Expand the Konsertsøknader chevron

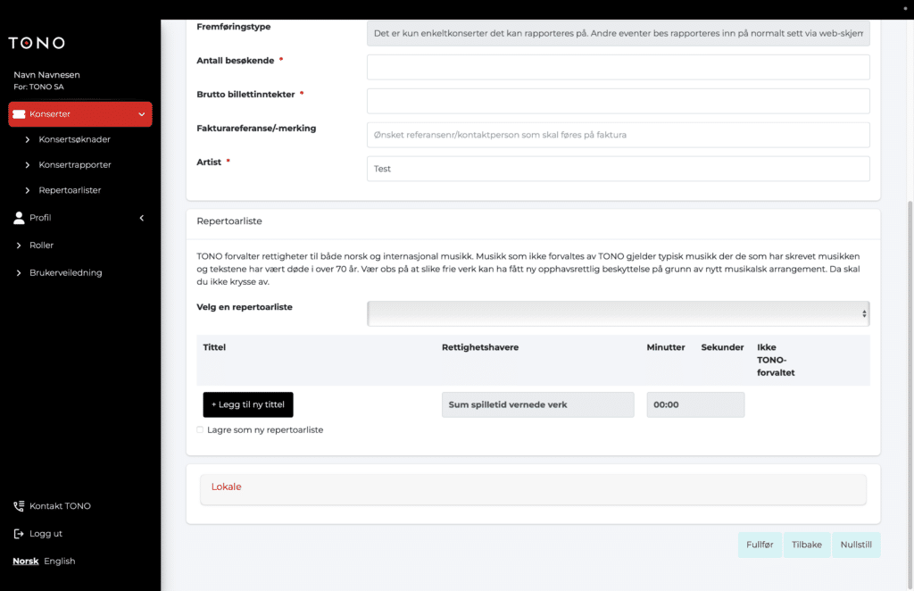coord(28,139)
